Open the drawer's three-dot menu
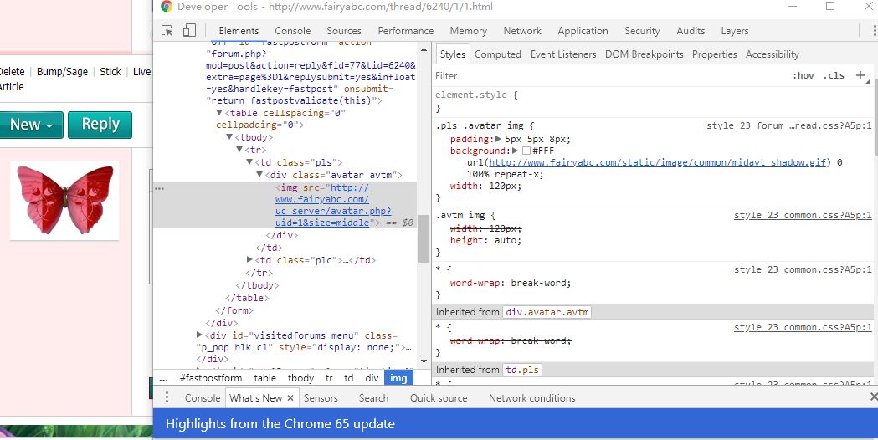The width and height of the screenshot is (878, 440). coord(167,398)
